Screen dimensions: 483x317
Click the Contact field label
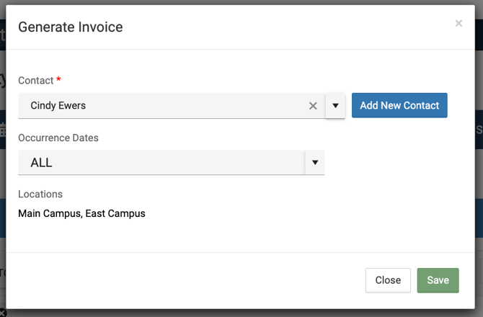pos(35,80)
